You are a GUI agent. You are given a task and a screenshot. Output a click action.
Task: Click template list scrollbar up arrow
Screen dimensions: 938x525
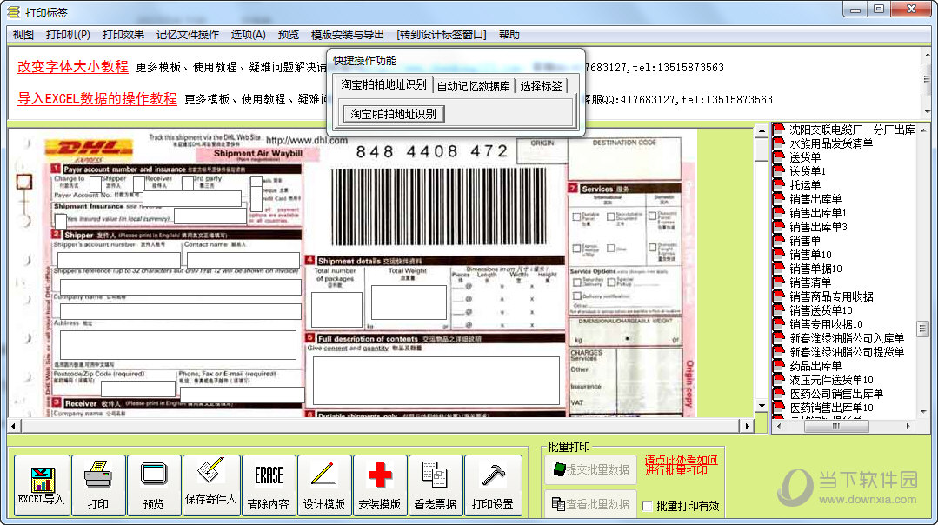tap(923, 130)
